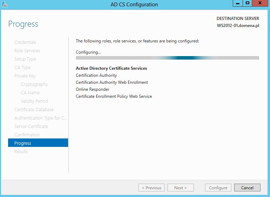Select the Cryptography sub-step
Image resolution: width=270 pixels, height=197 pixels.
(34, 84)
